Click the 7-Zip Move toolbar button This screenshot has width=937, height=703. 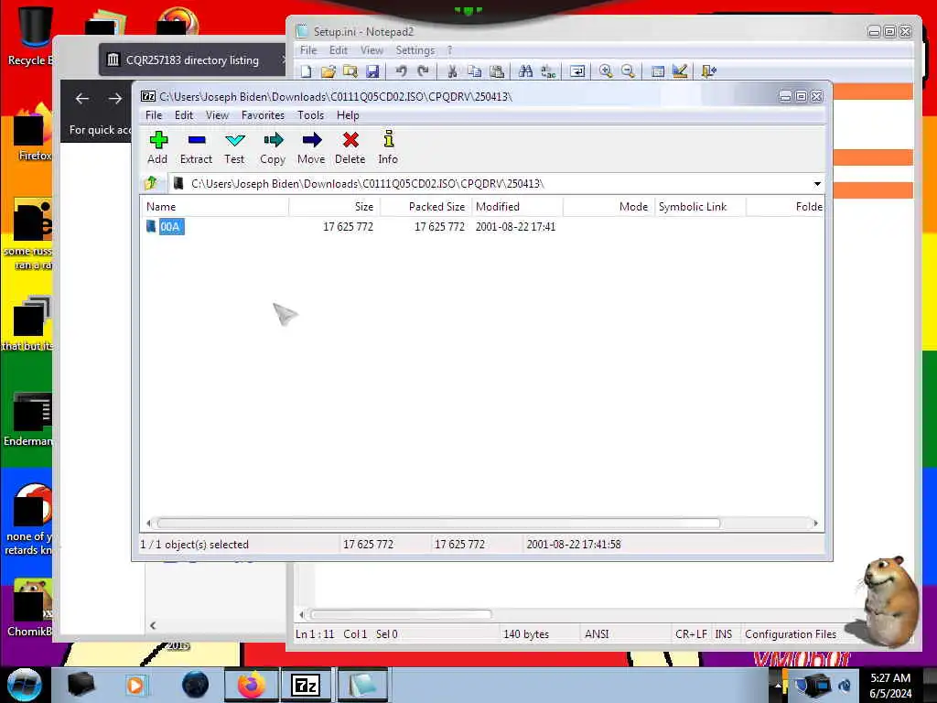coord(311,147)
